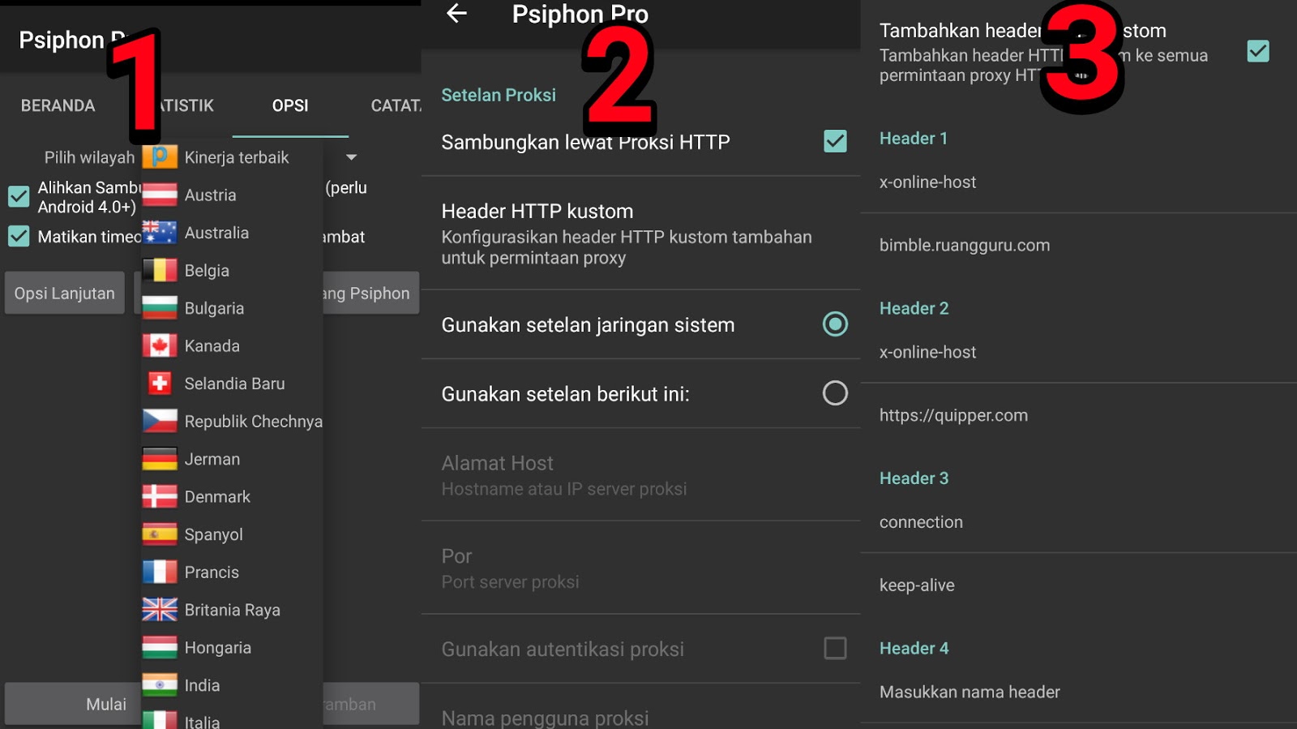Edit Header 1 name 'x-online-host'
The height and width of the screenshot is (729, 1297).
1078,182
